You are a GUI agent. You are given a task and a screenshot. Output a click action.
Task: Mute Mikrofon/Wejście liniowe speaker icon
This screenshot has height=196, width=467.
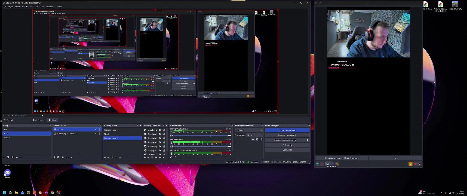click(171, 136)
